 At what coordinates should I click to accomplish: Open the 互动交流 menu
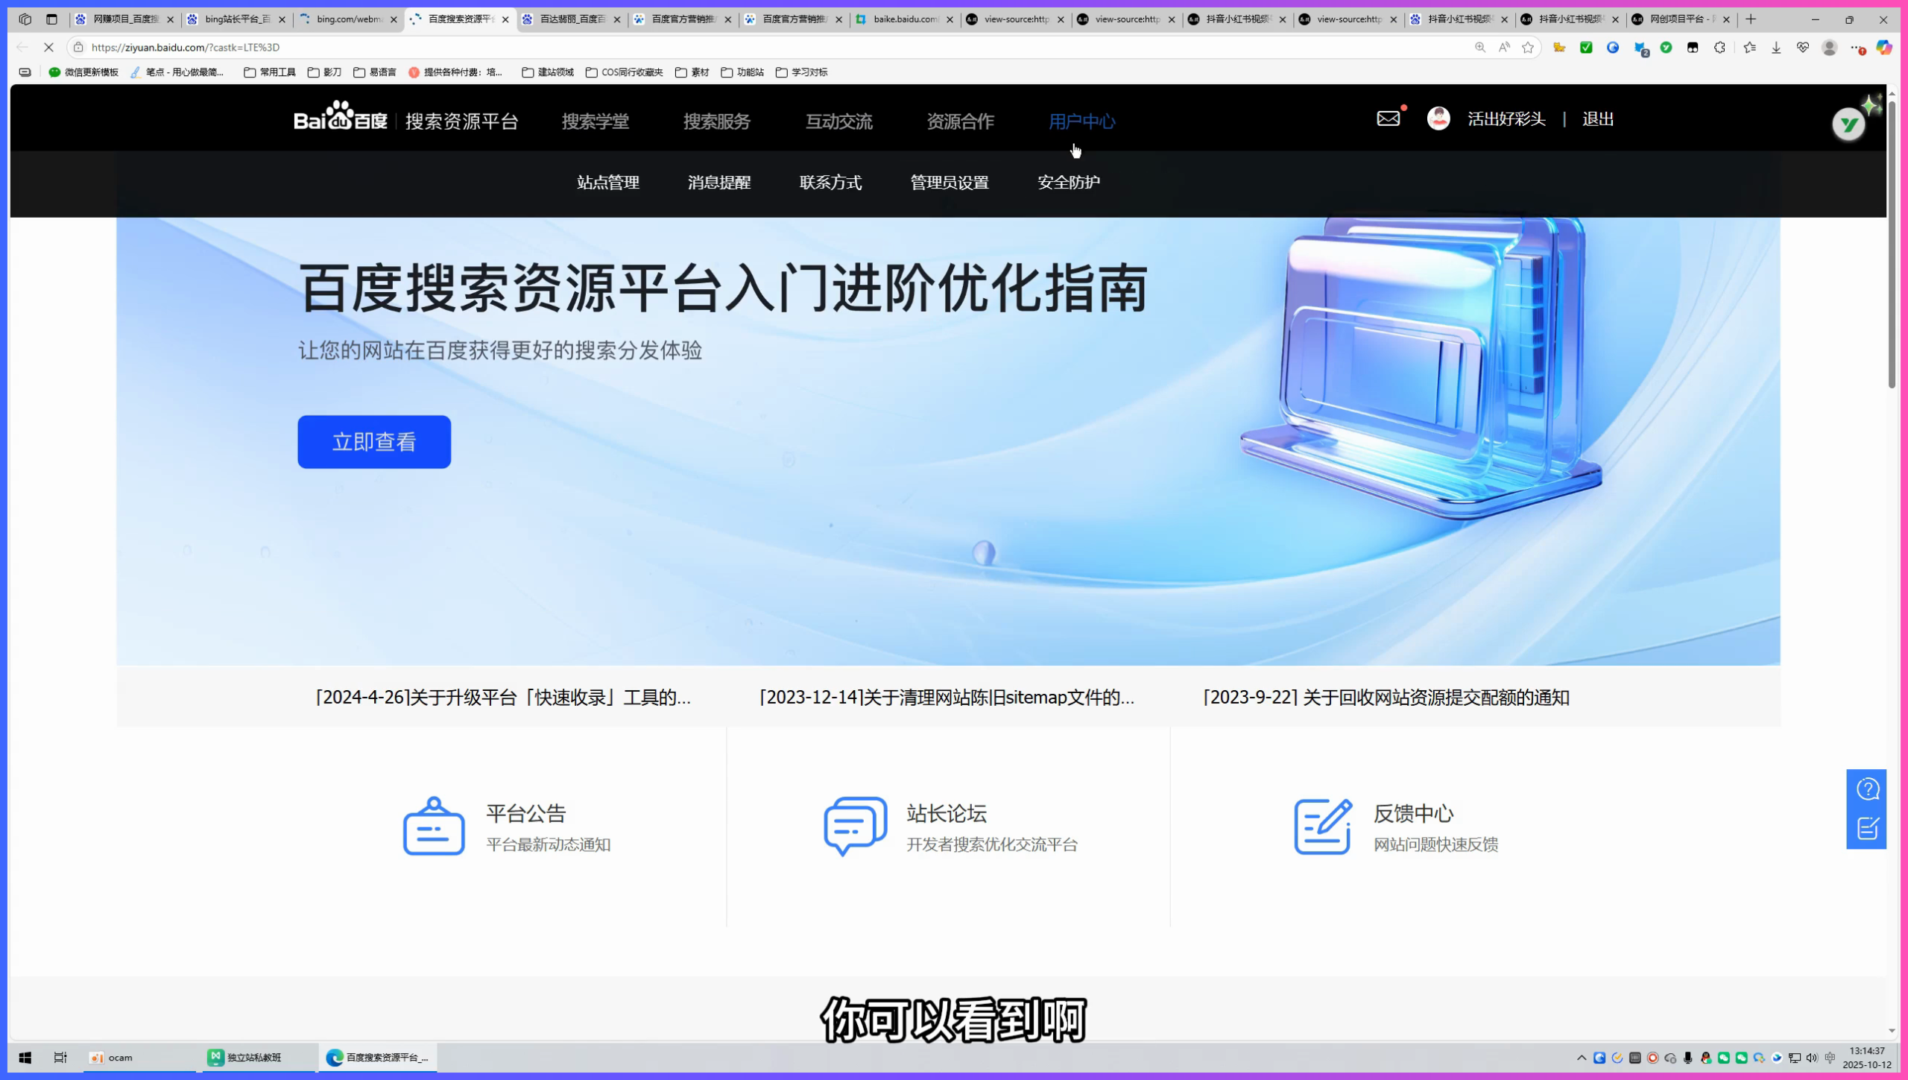pos(838,121)
